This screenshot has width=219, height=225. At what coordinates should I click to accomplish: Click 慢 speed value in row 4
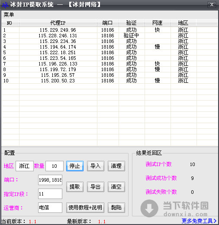tap(157, 47)
